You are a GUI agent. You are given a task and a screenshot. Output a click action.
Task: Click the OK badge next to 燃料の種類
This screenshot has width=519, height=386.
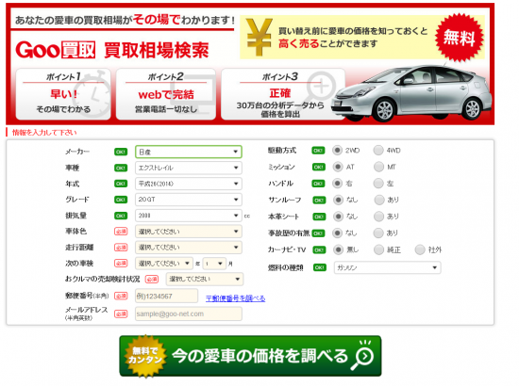tap(320, 267)
